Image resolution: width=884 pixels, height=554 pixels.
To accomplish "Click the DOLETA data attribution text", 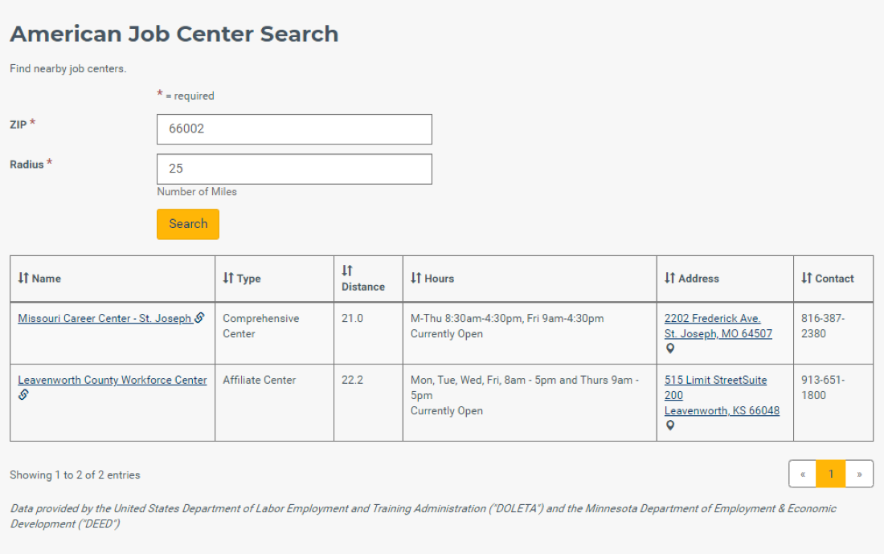I will [423, 516].
